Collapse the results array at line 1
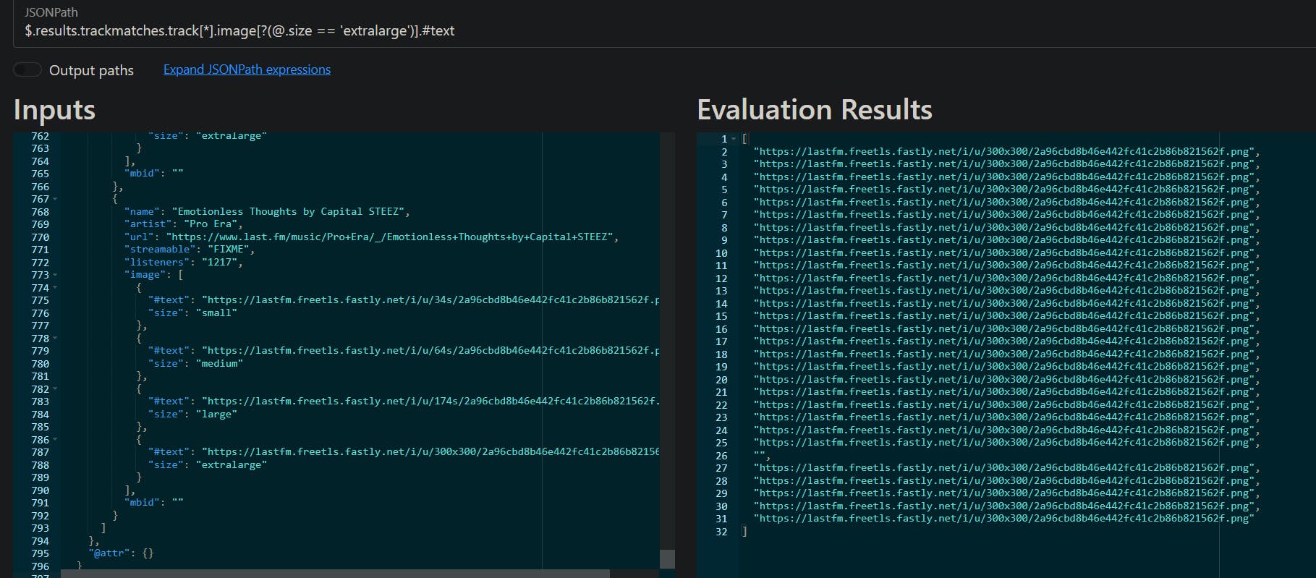1316x578 pixels. (x=734, y=139)
